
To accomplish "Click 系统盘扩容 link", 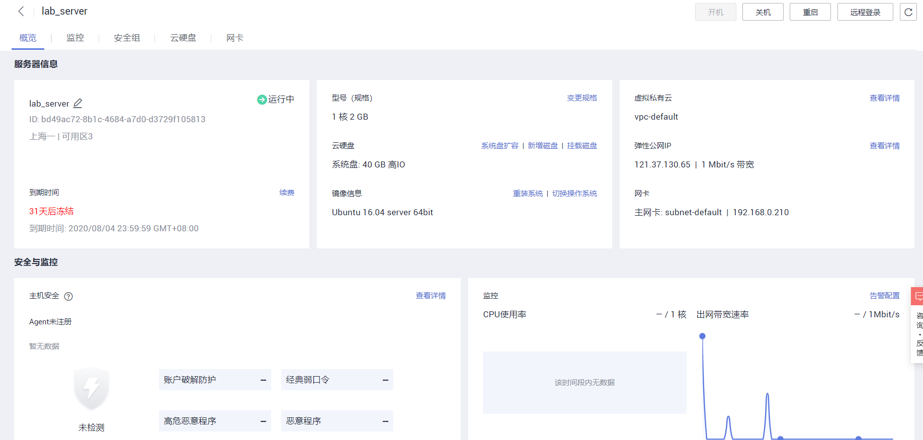I will (x=499, y=146).
